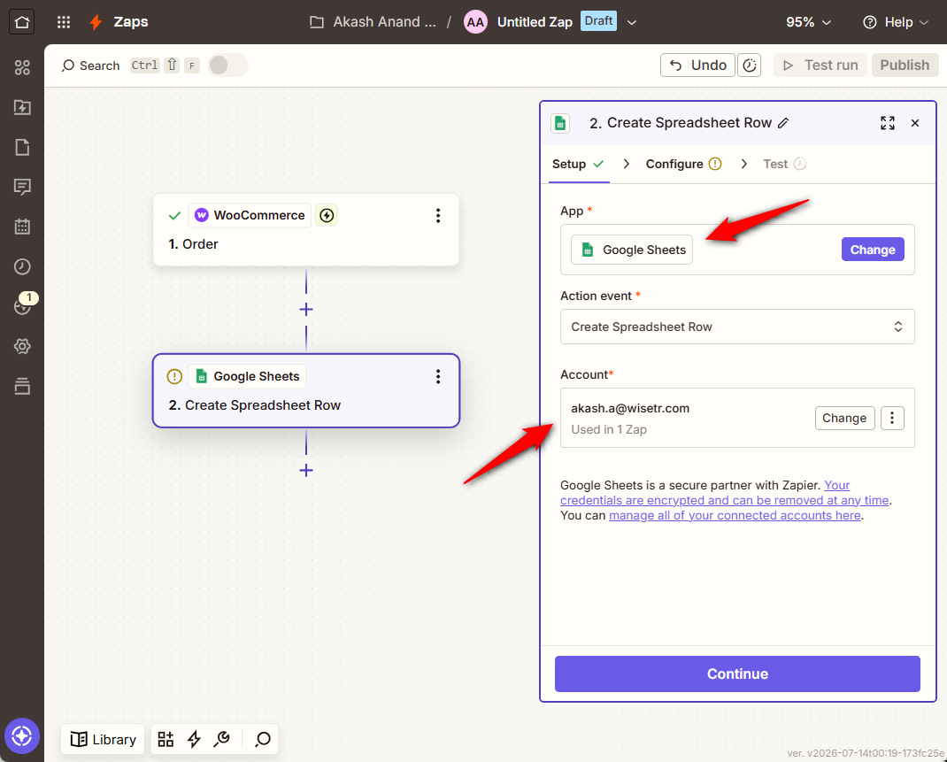Select the Create Spreadsheet Row step card
Screen dimensions: 947x762
305,390
